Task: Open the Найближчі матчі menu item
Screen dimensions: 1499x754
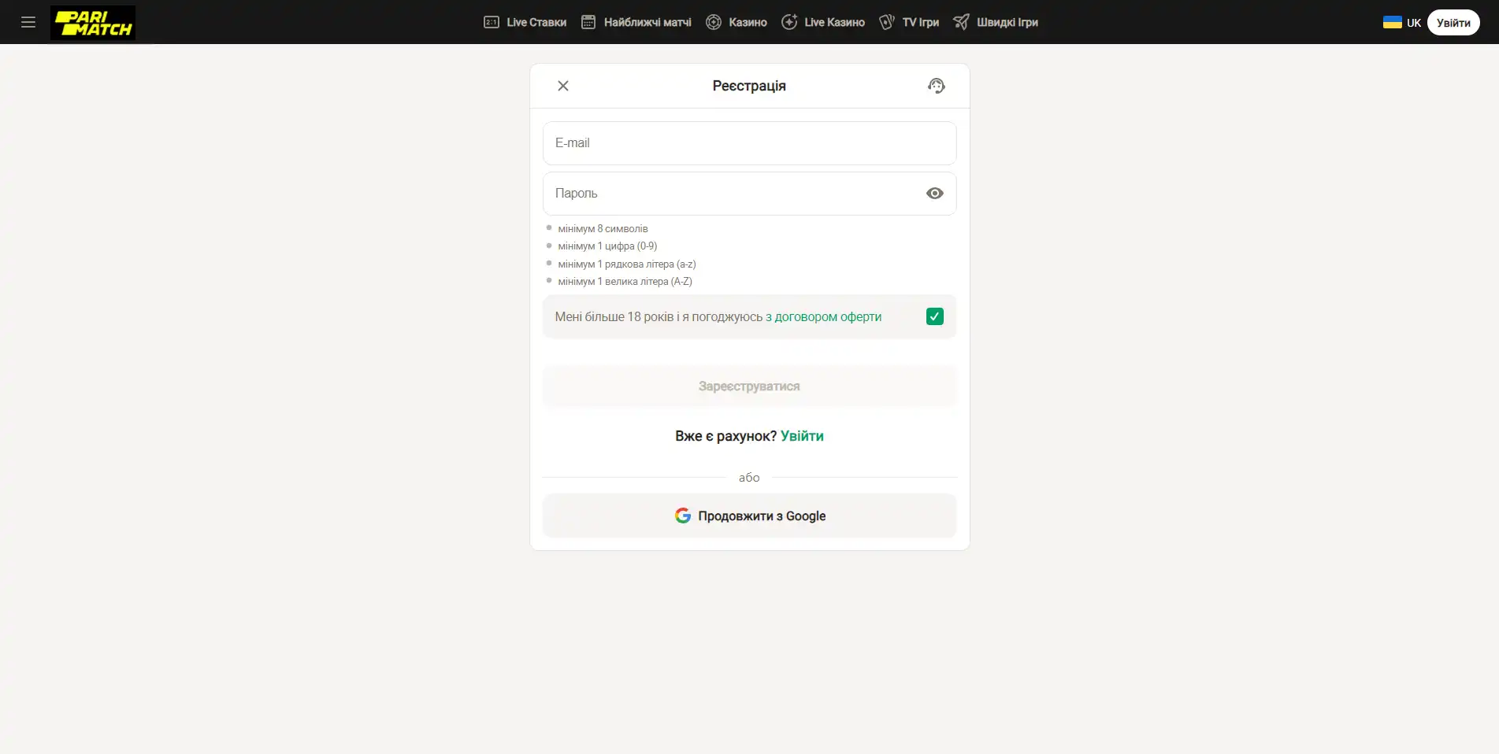Action: 647,22
